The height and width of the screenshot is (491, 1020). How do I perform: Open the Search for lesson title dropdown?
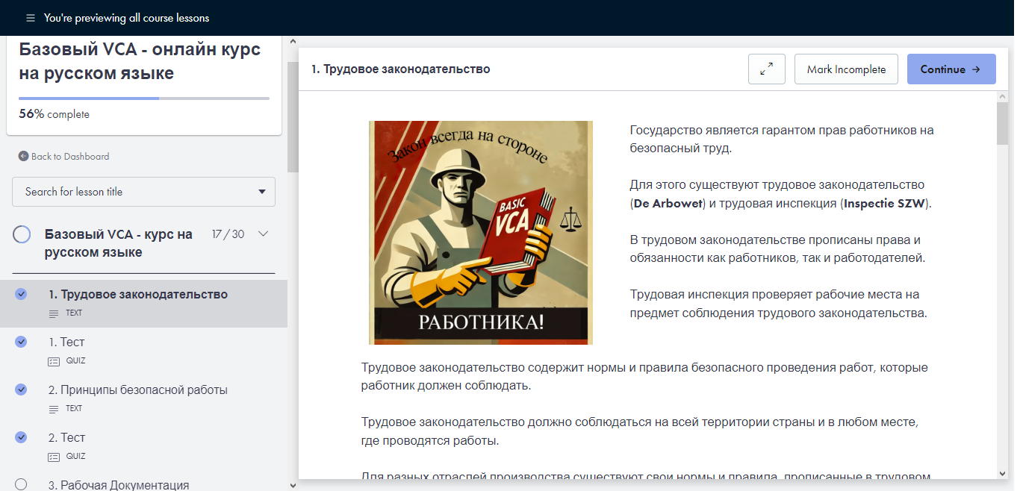[143, 192]
